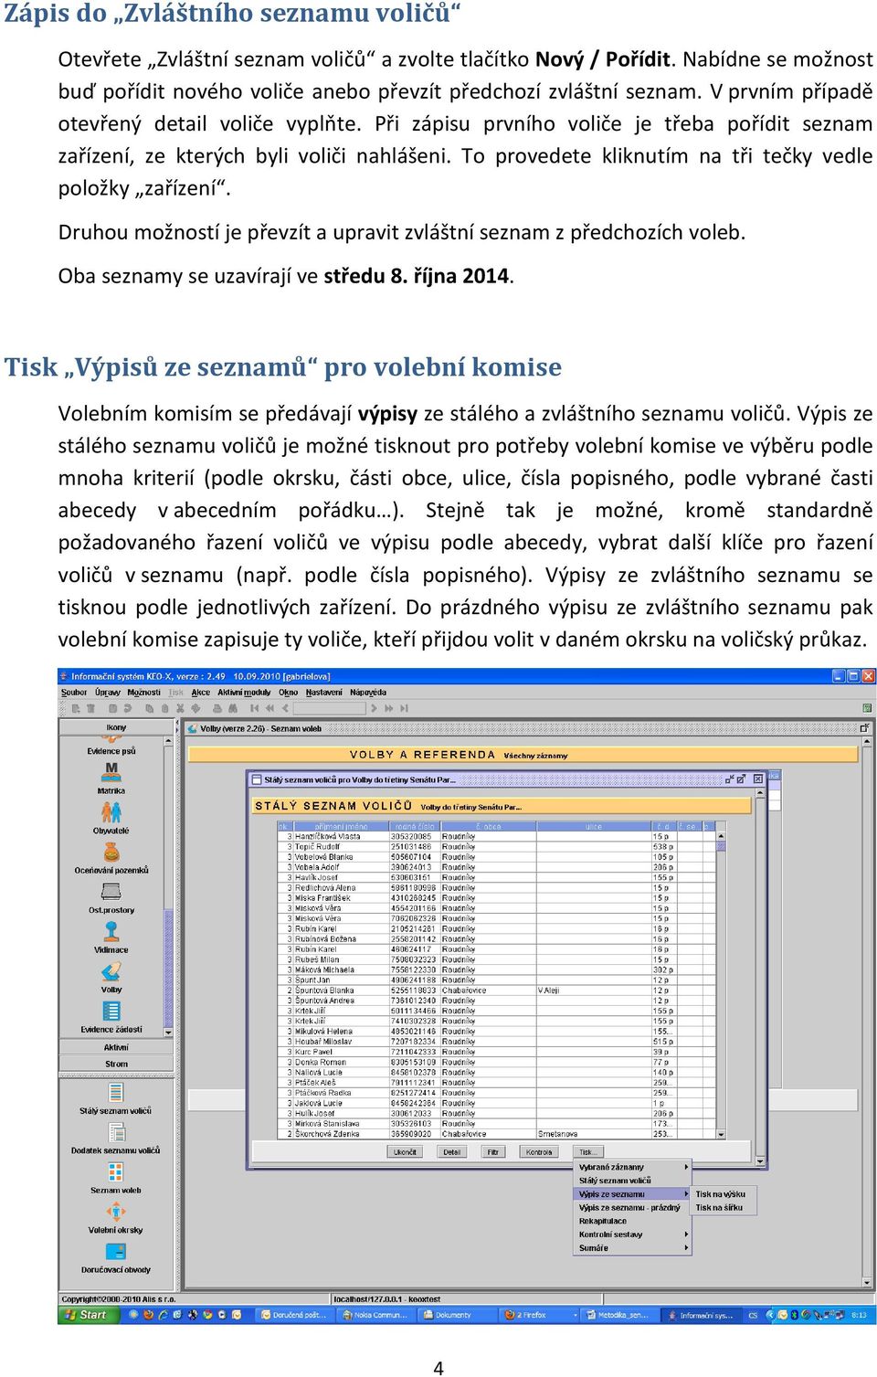Viewport: 877px width, 1377px height.
Task: Open the Obyvatelé module icon
Action: tap(111, 811)
